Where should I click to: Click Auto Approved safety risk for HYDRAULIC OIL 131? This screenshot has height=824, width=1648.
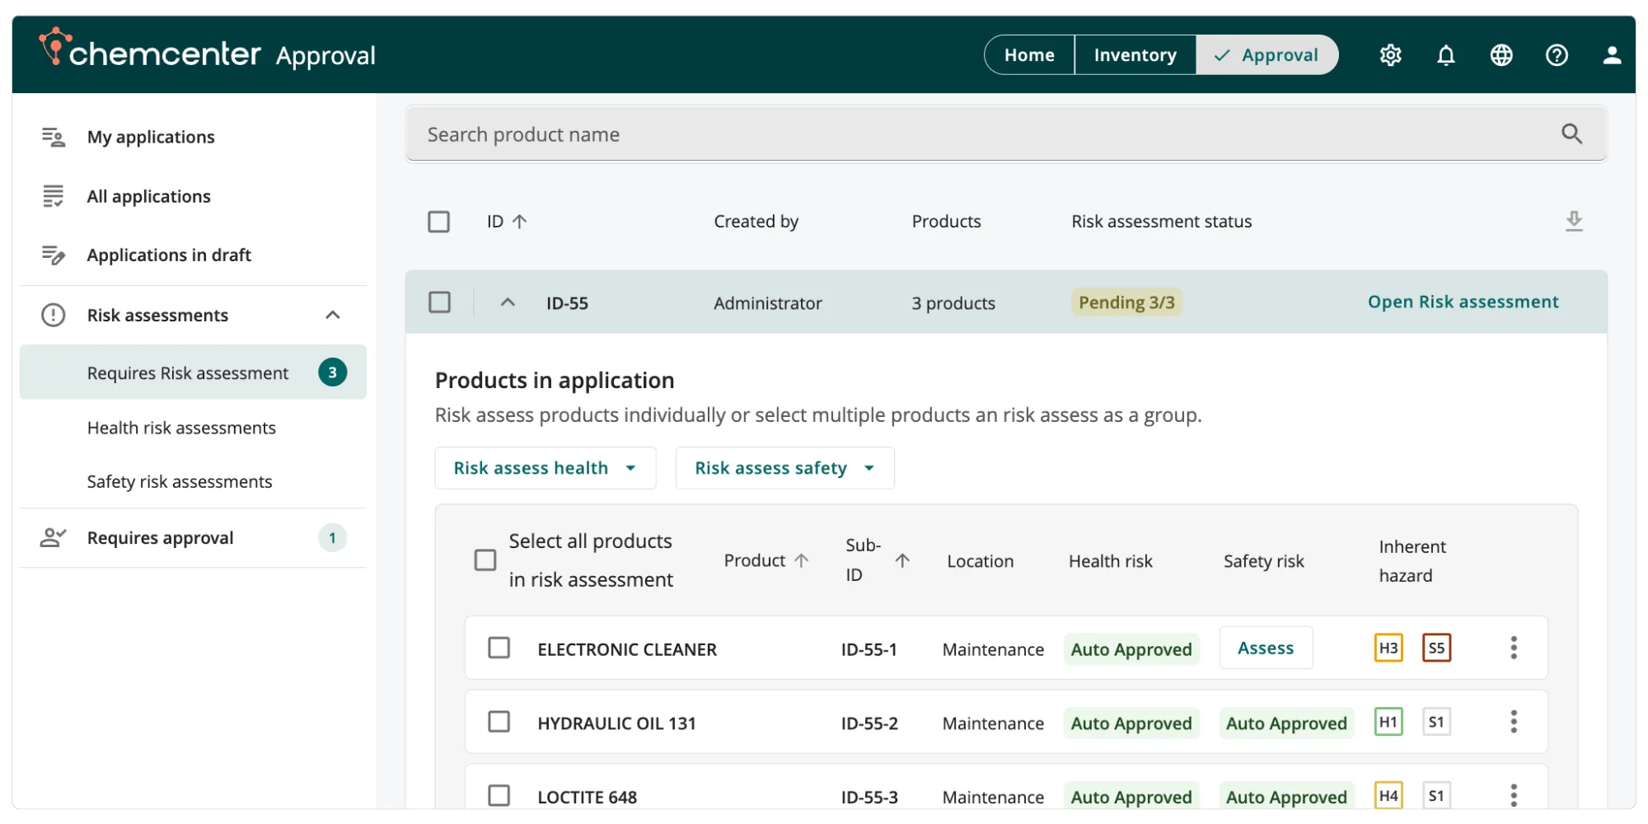pyautogui.click(x=1286, y=723)
